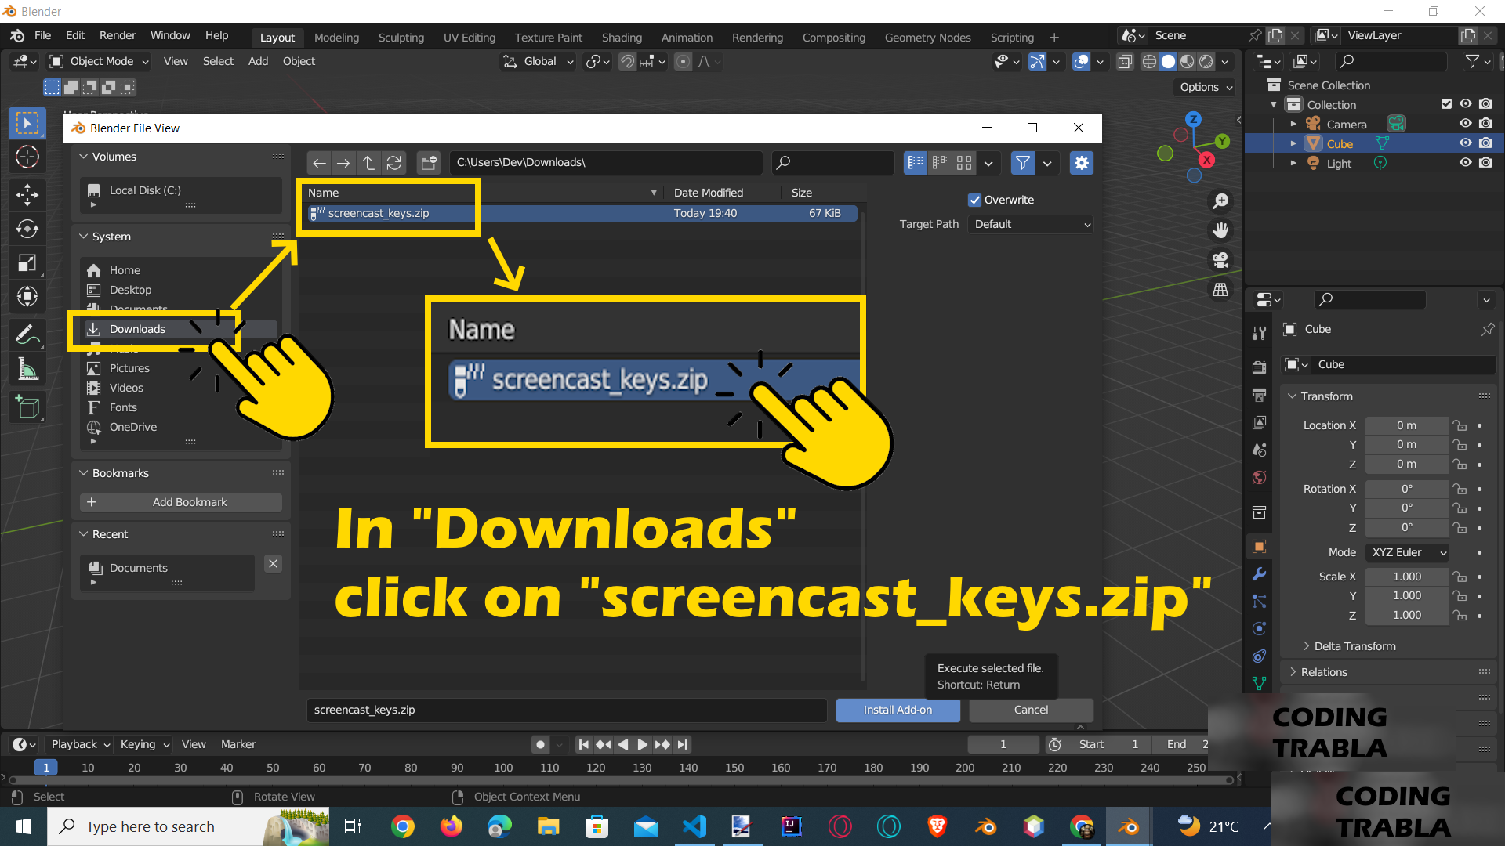Image resolution: width=1505 pixels, height=846 pixels.
Task: Open Downloads folder in System list
Action: [181, 329]
